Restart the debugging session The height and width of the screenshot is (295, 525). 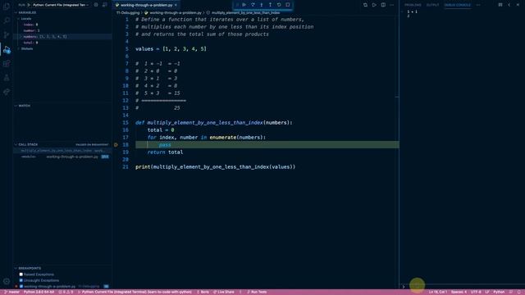click(279, 5)
